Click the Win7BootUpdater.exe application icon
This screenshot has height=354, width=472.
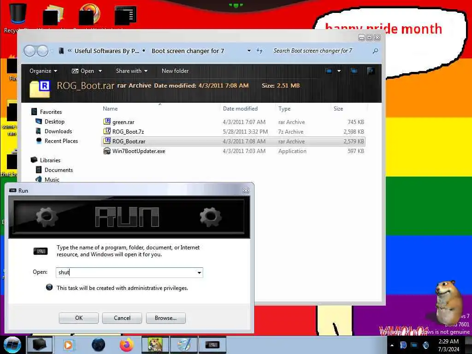pos(106,151)
